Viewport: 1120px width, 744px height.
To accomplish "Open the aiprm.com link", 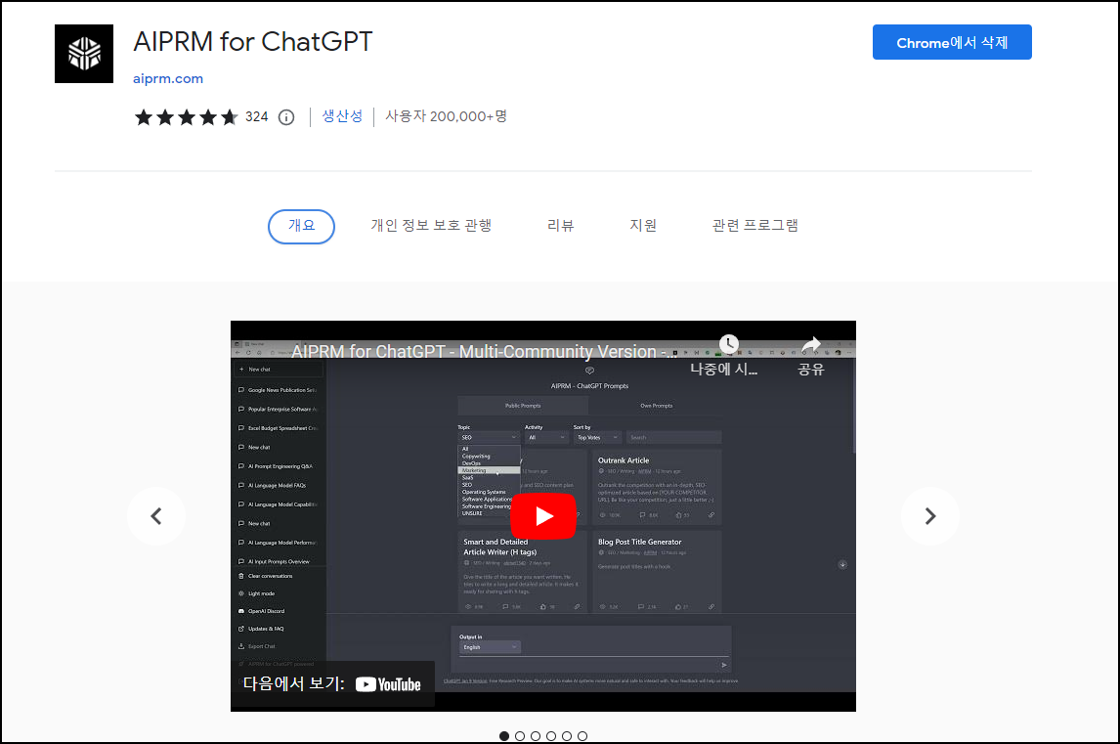I will [x=168, y=78].
